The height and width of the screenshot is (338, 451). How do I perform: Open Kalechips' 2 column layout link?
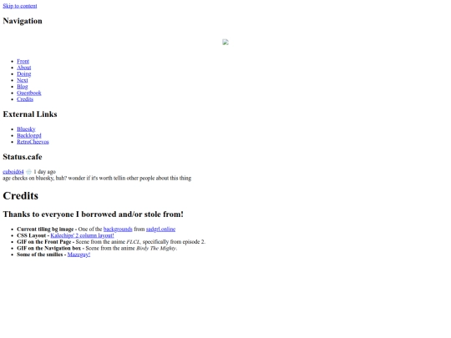coord(82,235)
